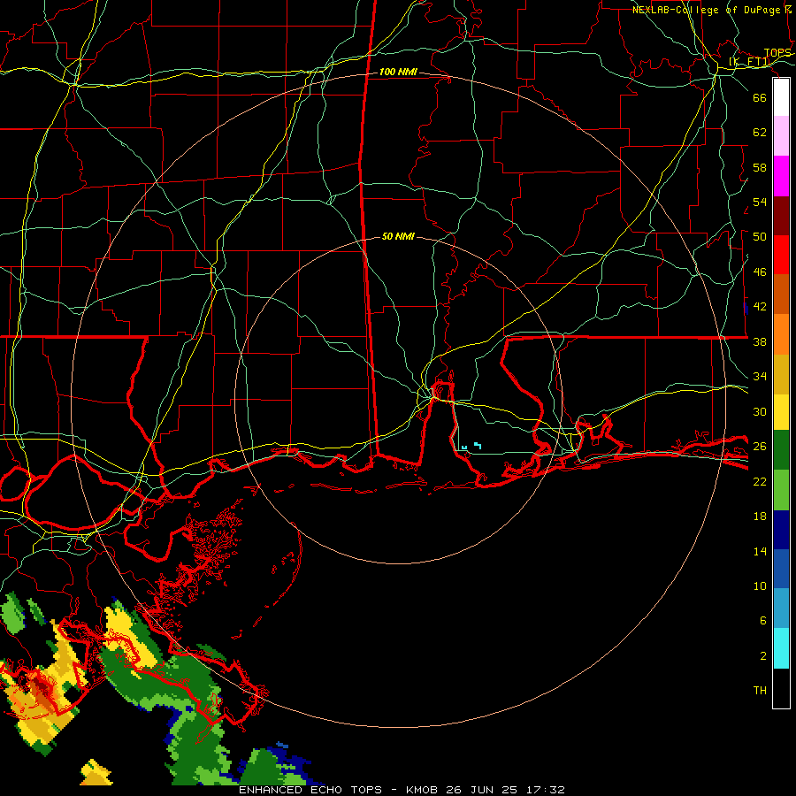Click the "58" legend value
The image size is (796, 796).
pos(760,167)
